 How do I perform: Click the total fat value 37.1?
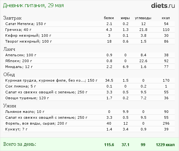pyautogui.click(x=125, y=145)
